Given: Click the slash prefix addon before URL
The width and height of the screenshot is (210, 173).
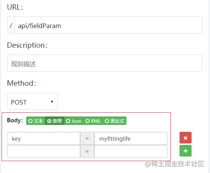Looking at the screenshot, I should click(11, 25).
